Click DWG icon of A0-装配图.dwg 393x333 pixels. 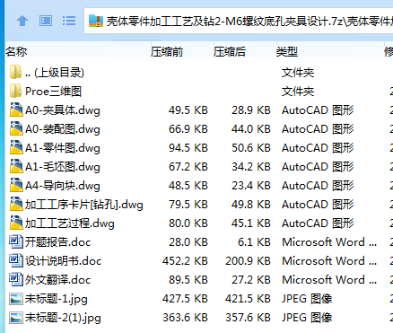pos(16,128)
